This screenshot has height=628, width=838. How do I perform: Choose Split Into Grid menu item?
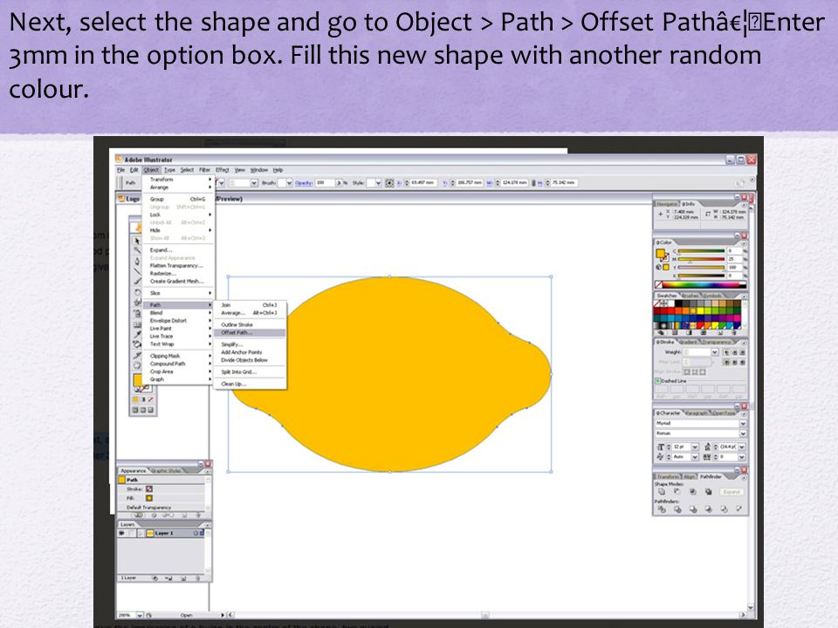coord(250,372)
